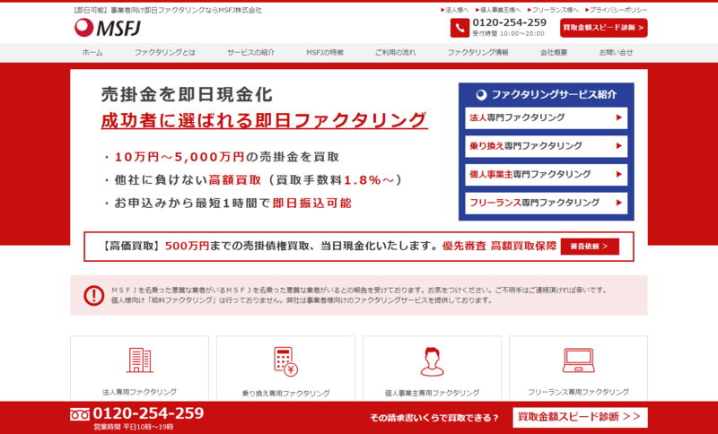Click arrow on 個人事業主専門ファクタリング row
Image resolution: width=718 pixels, height=434 pixels.
coord(618,174)
